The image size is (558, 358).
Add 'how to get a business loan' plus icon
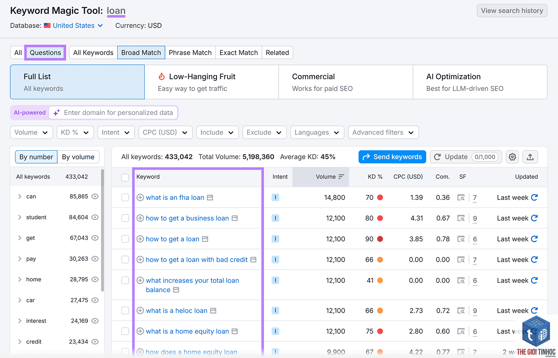click(140, 218)
